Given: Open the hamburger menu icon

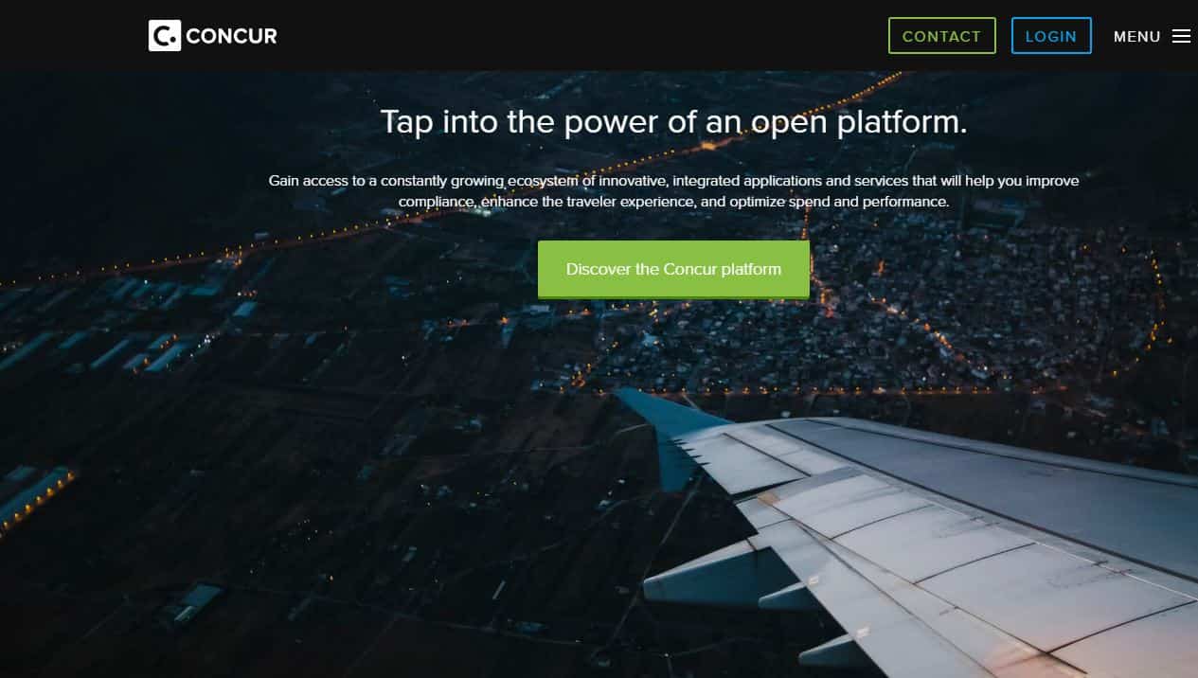Looking at the screenshot, I should (x=1181, y=36).
